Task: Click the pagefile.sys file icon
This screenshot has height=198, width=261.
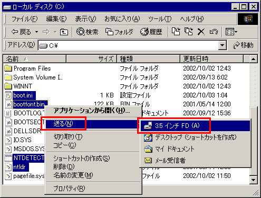Action: click(x=8, y=176)
